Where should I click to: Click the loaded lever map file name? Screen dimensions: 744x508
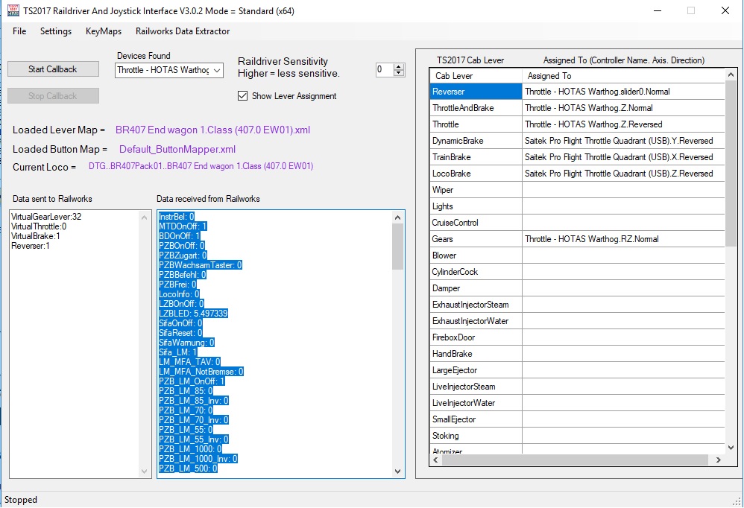click(x=212, y=130)
